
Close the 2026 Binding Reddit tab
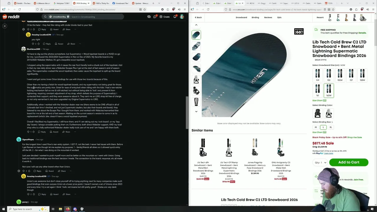pyautogui.click(x=88, y=3)
